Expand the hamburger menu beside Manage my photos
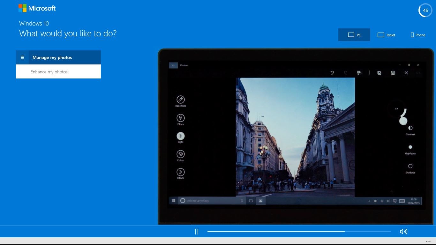 coord(22,57)
